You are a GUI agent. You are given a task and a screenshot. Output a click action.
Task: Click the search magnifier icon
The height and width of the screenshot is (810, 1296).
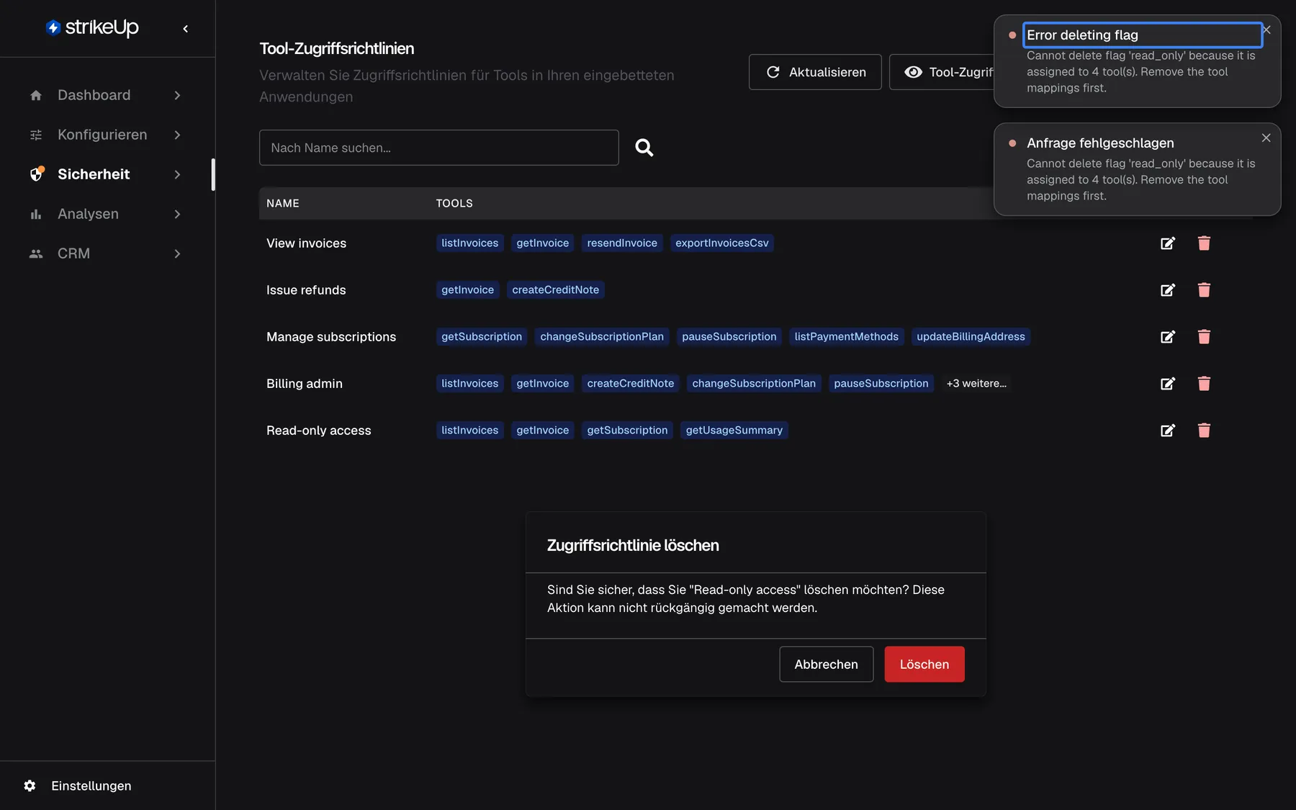pyautogui.click(x=644, y=148)
